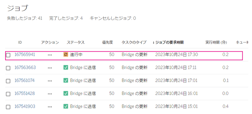Sort by ジョブの要求時間 column header
The height and width of the screenshot is (114, 252).
tap(168, 42)
